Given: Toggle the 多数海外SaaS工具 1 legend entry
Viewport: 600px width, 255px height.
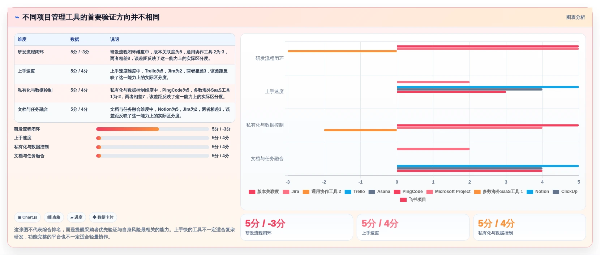Looking at the screenshot, I should (499, 192).
